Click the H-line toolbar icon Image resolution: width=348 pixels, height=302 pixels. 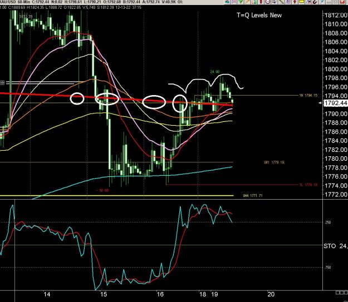[308, 2]
